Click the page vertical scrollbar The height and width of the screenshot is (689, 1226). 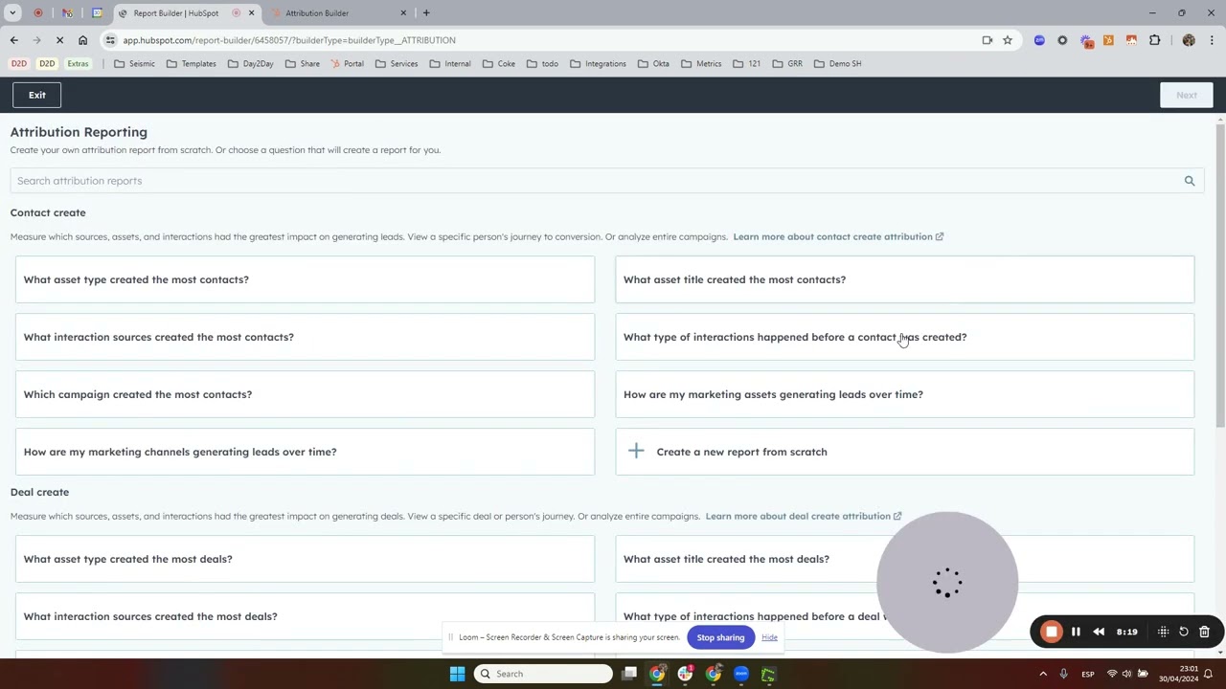(x=1219, y=276)
